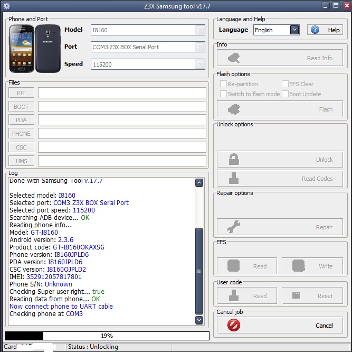Viewport: 352px width, 352px height.
Task: Click the Cancel button label
Action: click(324, 326)
